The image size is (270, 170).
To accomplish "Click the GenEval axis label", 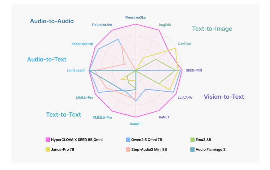I will click(184, 44).
